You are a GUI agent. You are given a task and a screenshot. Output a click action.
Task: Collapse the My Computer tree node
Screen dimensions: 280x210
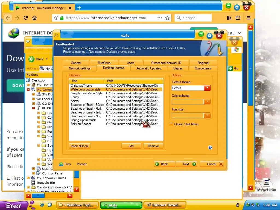tap(28, 89)
